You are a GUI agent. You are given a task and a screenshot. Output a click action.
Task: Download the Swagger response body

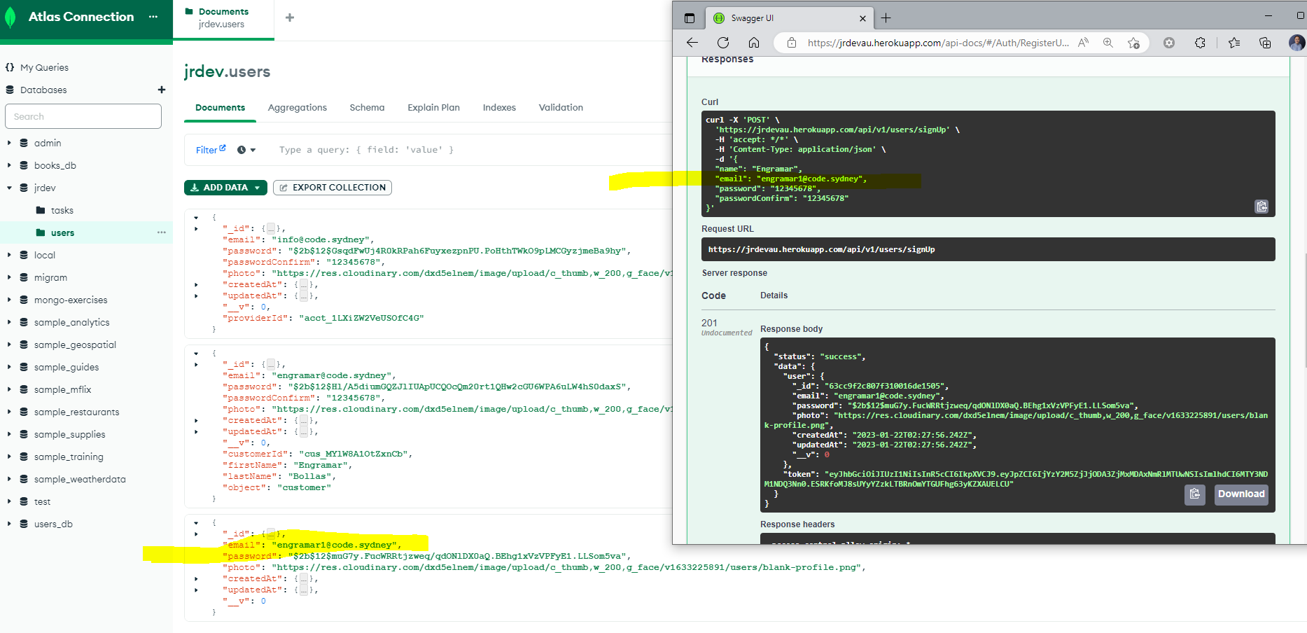pyautogui.click(x=1240, y=494)
